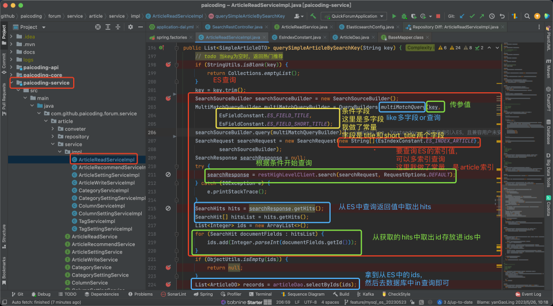Expand the paicoding-api module node
Image resolution: width=553 pixels, height=306 pixels.
pos(12,67)
